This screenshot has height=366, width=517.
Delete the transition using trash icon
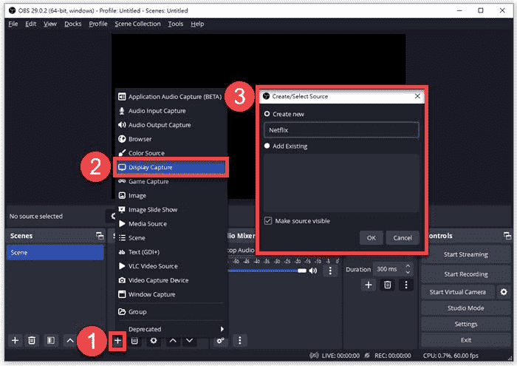tap(387, 285)
